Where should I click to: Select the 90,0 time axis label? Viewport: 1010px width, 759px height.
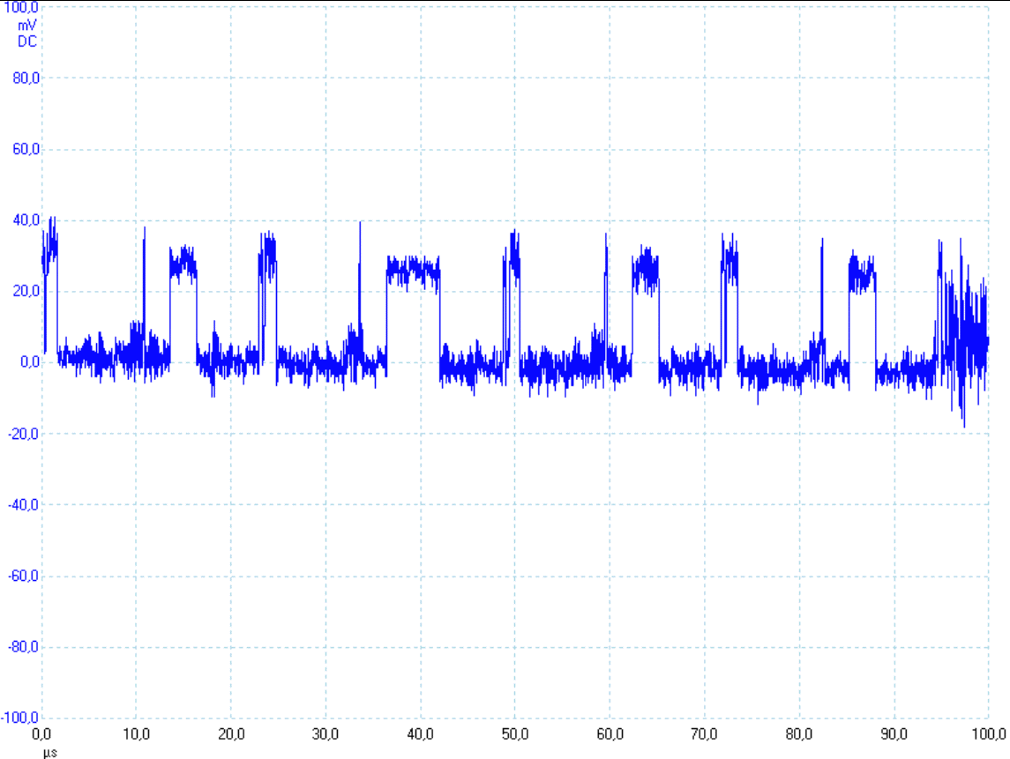click(894, 734)
